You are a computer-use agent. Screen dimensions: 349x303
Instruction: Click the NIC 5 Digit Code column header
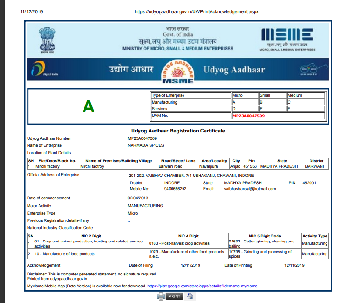(x=264, y=236)
